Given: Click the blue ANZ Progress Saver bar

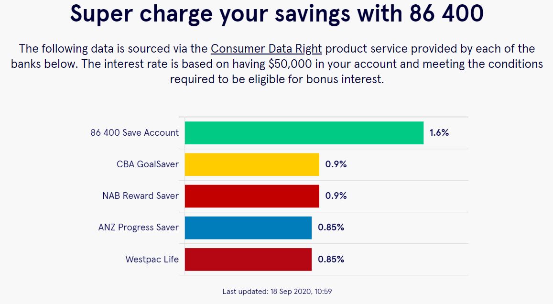Looking at the screenshot, I should 248,228.
